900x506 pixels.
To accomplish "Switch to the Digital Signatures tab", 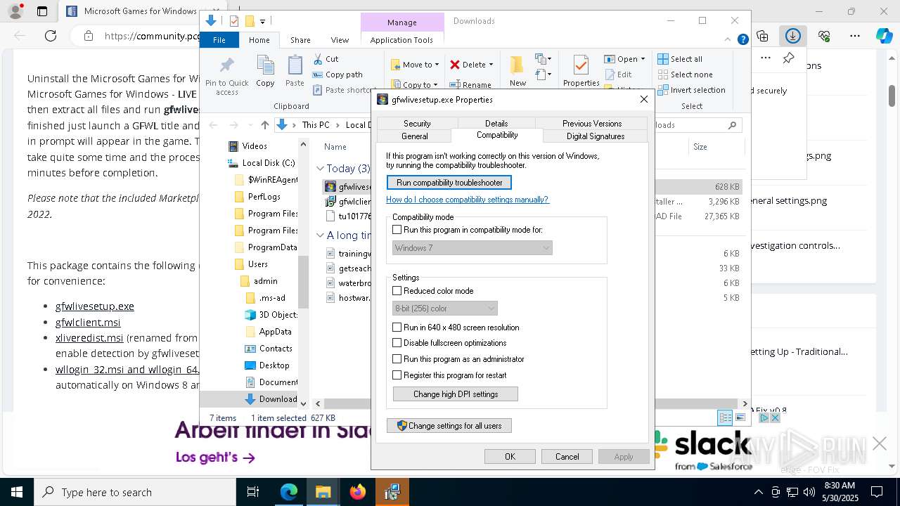I will coord(596,136).
